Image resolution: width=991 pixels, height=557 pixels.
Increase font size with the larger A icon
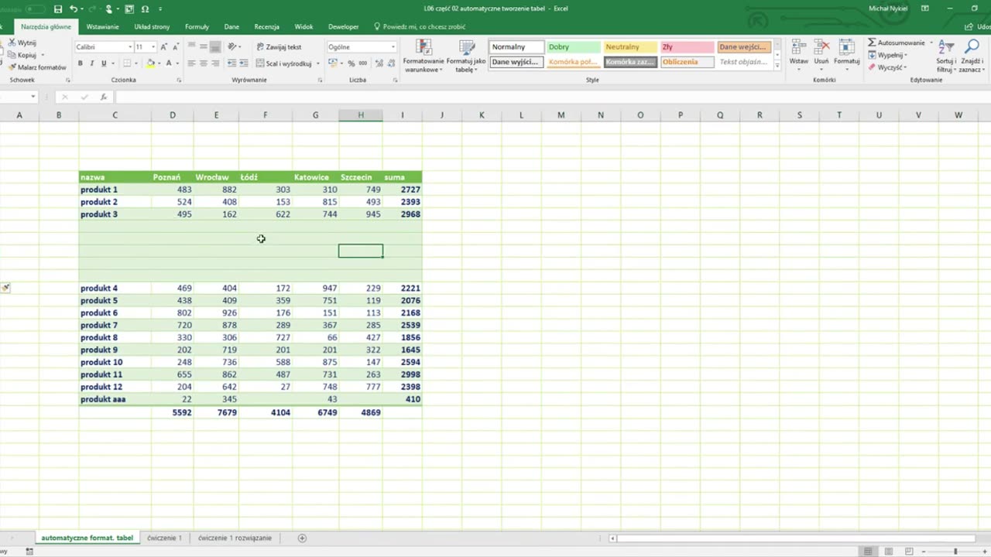[x=163, y=47]
